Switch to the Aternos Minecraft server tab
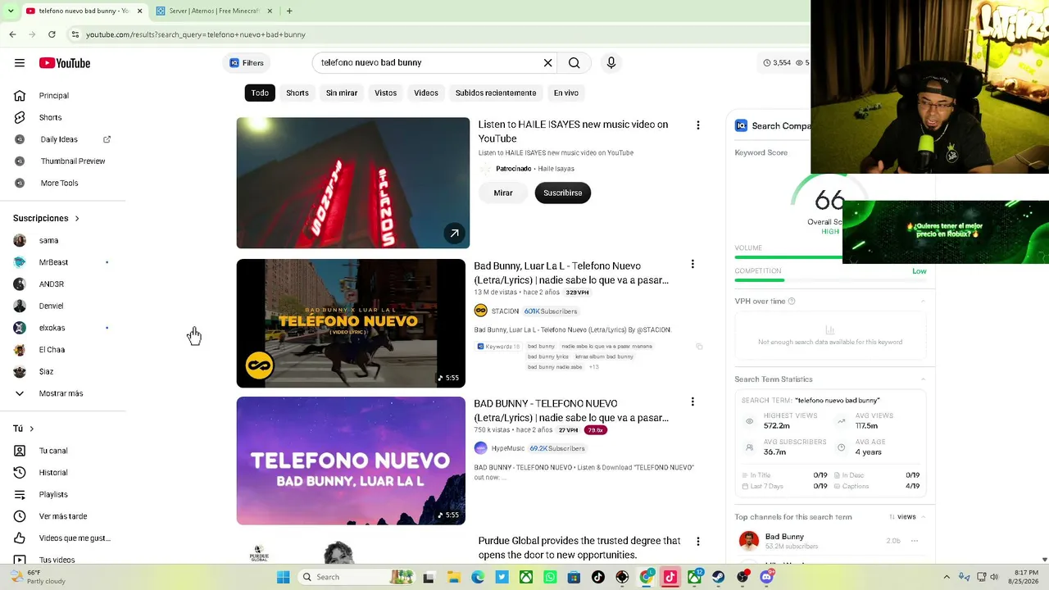The width and height of the screenshot is (1049, 590). pos(214,11)
